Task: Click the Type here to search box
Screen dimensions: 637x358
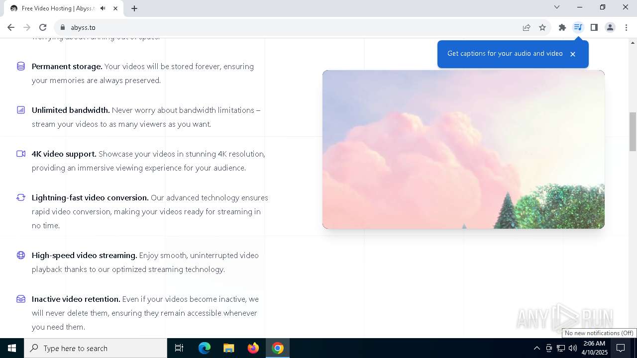Action: [x=96, y=348]
